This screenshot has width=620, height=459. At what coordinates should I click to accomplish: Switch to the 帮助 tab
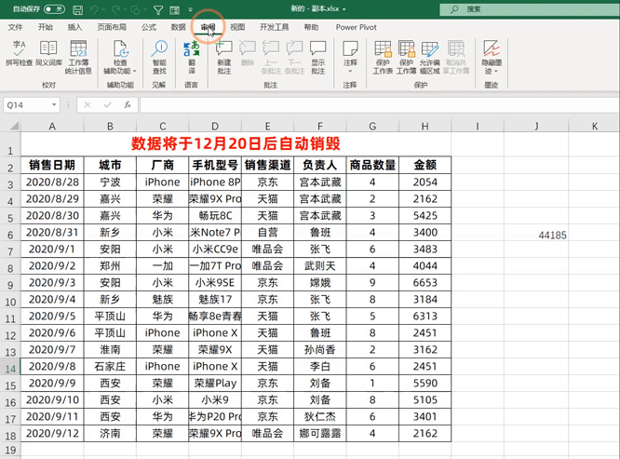[x=311, y=27]
